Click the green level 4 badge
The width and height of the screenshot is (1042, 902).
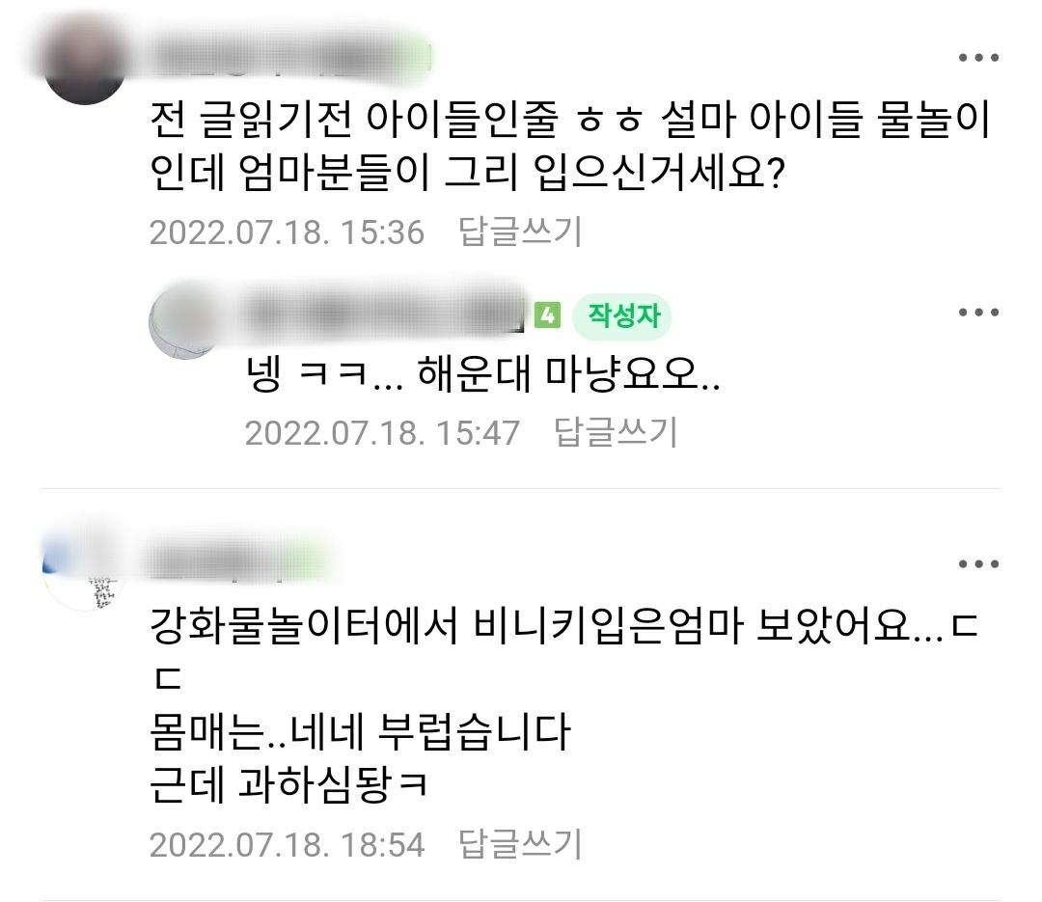tap(548, 315)
